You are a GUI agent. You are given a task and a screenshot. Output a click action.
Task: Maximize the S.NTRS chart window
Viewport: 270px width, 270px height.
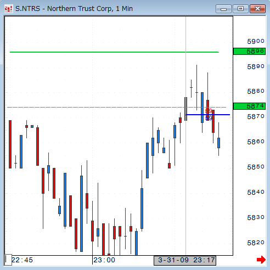click(x=240, y=9)
